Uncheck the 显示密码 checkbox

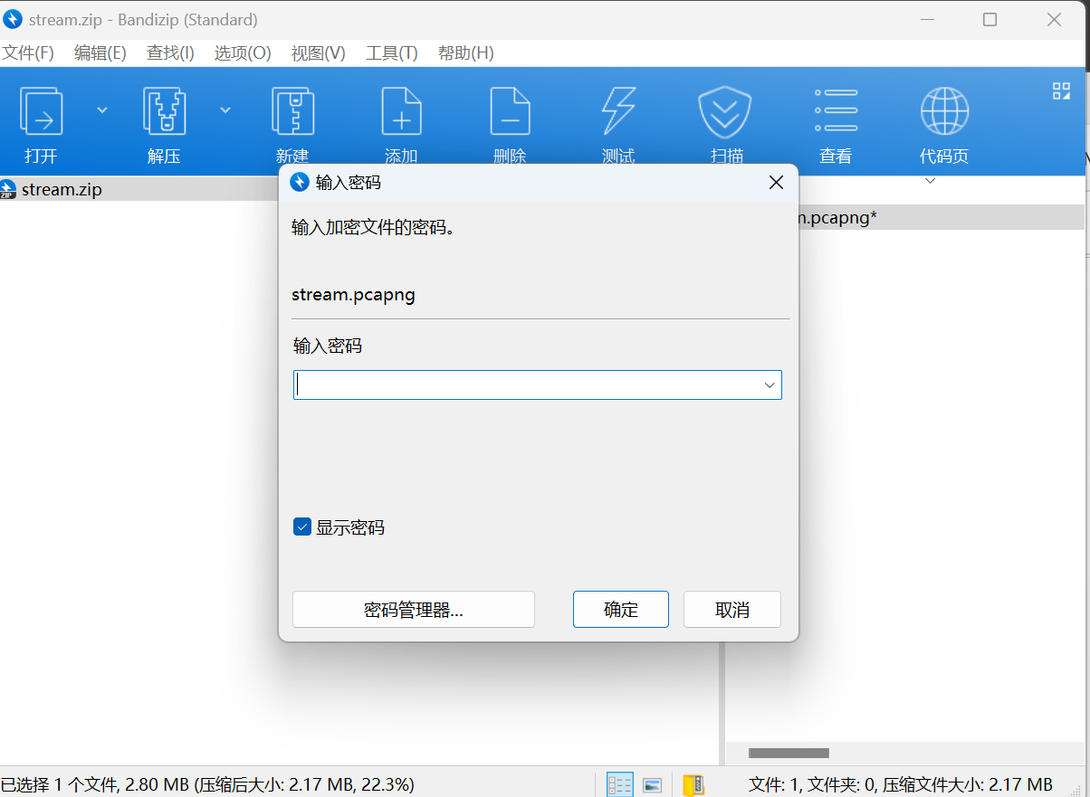pos(302,527)
